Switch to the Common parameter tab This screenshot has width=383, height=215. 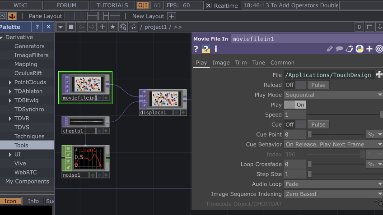pyautogui.click(x=282, y=63)
